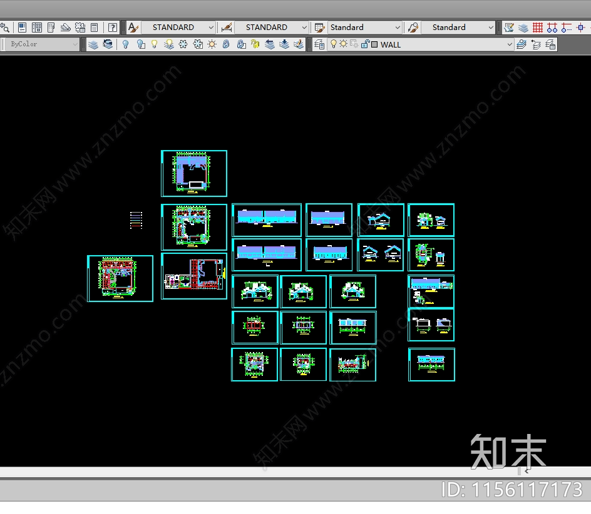This screenshot has height=514, width=591.
Task: Select the top floor plan drawing sheet
Action: click(194, 174)
